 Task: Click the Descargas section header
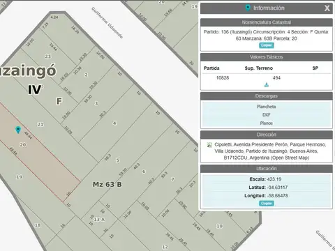coord(267,96)
